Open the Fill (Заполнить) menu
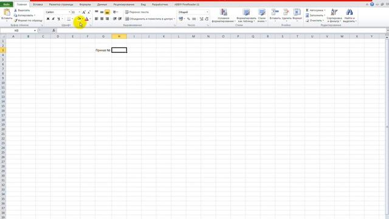The height and width of the screenshot is (219, 389). (x=315, y=15)
